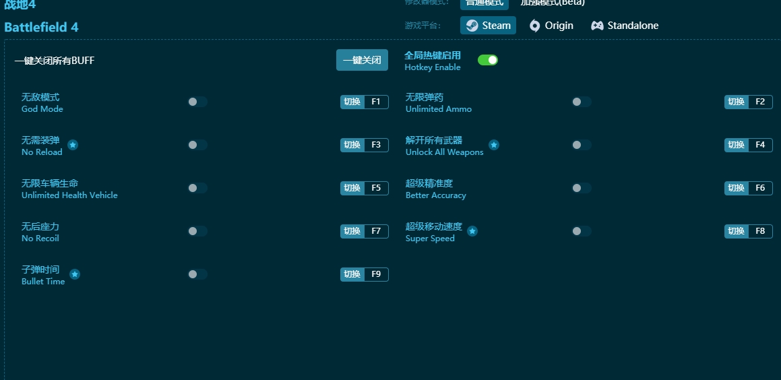Click 切换 button for F7 hotkey
This screenshot has width=781, height=380.
(x=352, y=231)
